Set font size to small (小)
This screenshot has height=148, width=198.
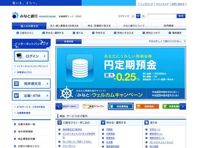(133, 16)
